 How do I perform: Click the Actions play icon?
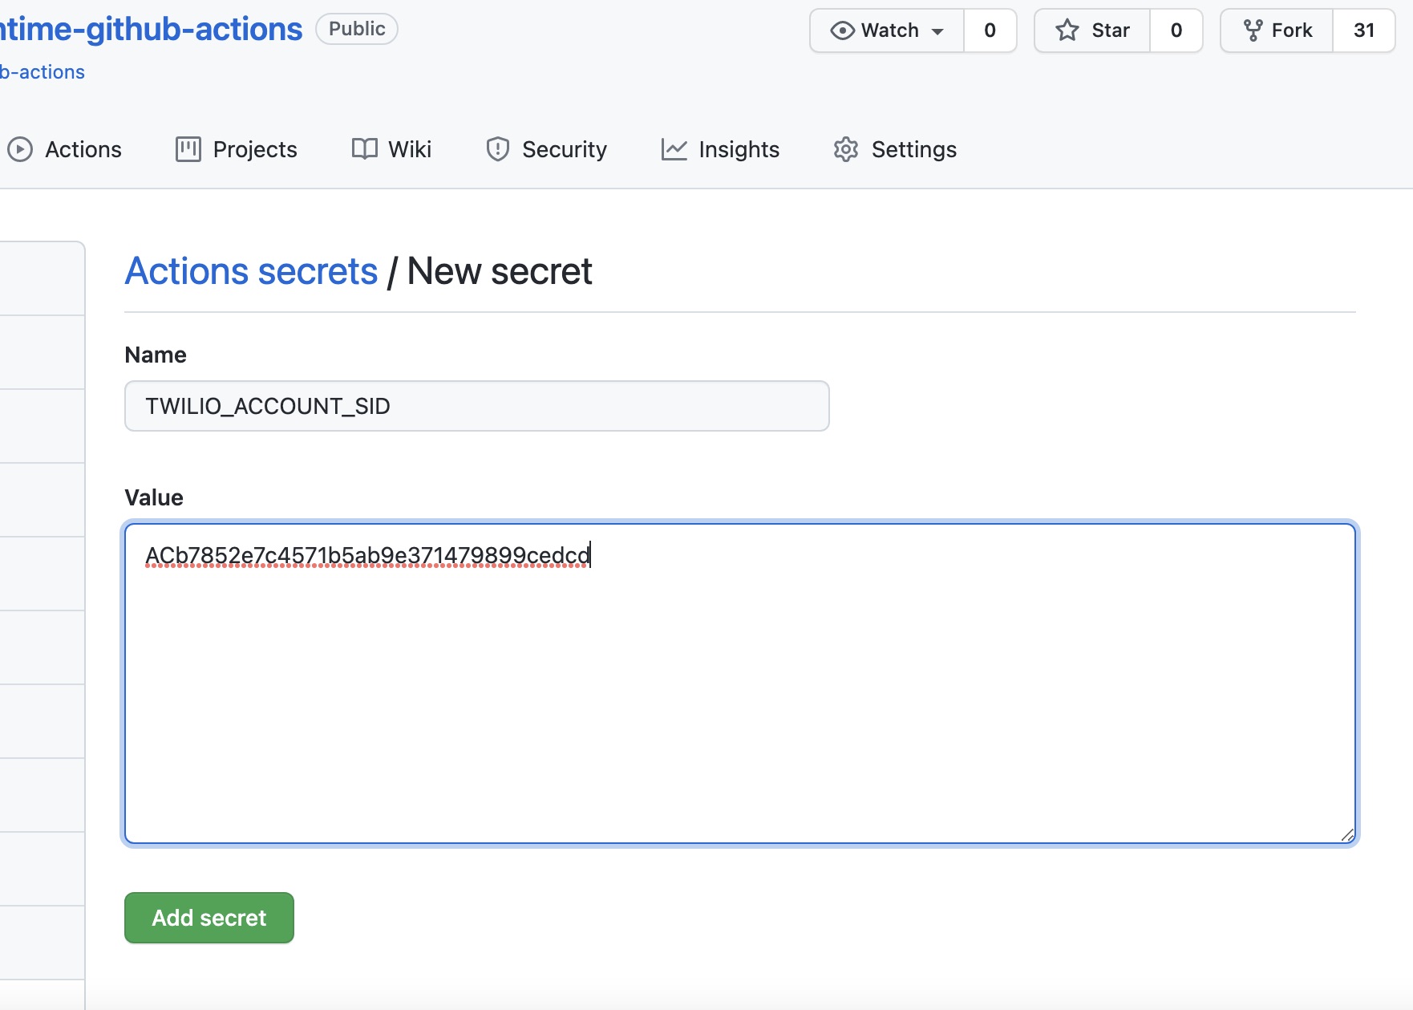[x=20, y=150]
